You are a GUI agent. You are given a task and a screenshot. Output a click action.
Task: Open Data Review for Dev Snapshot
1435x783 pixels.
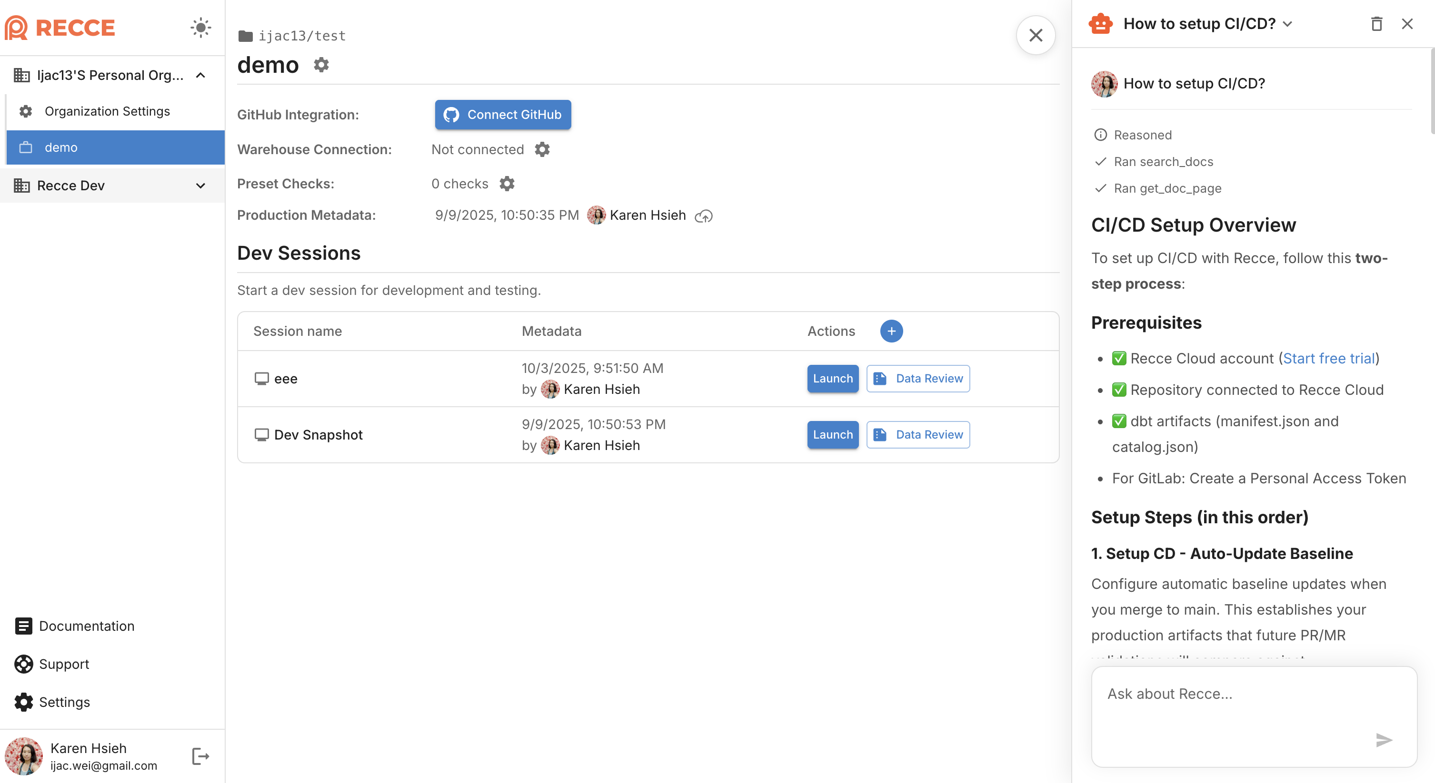coord(917,435)
